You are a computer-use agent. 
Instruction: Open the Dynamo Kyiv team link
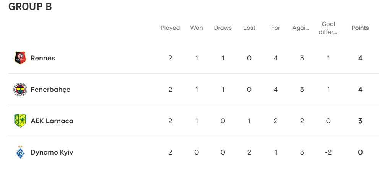click(52, 152)
